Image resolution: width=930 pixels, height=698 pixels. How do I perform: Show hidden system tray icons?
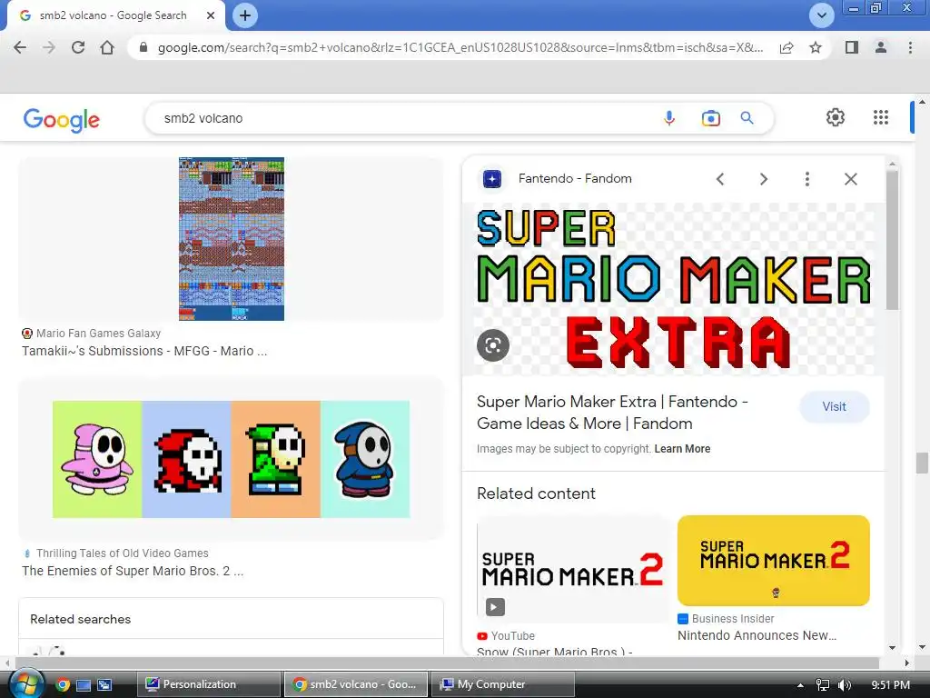point(800,685)
